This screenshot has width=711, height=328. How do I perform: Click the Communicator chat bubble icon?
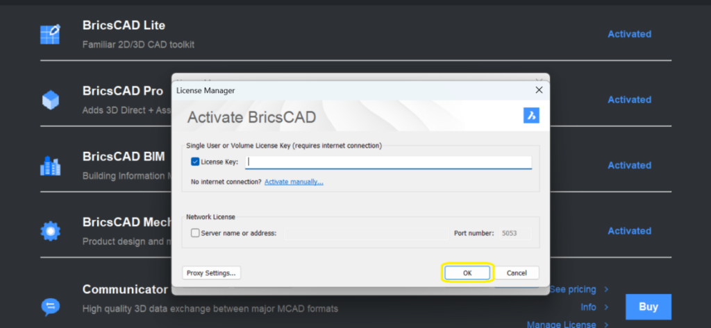50,307
